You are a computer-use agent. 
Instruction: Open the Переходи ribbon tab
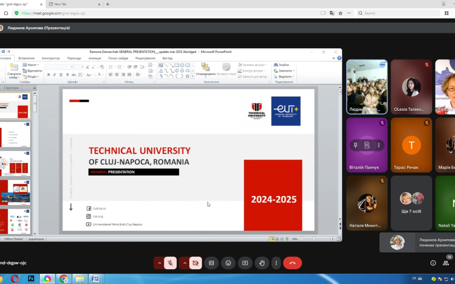pos(74,59)
